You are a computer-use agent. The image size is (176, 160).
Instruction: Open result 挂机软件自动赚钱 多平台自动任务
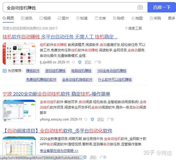pos(60,37)
